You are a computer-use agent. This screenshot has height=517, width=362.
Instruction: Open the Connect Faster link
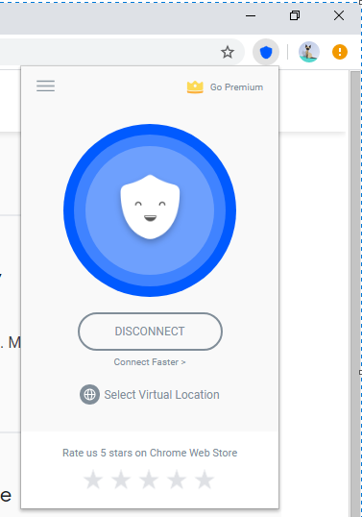pyautogui.click(x=150, y=362)
